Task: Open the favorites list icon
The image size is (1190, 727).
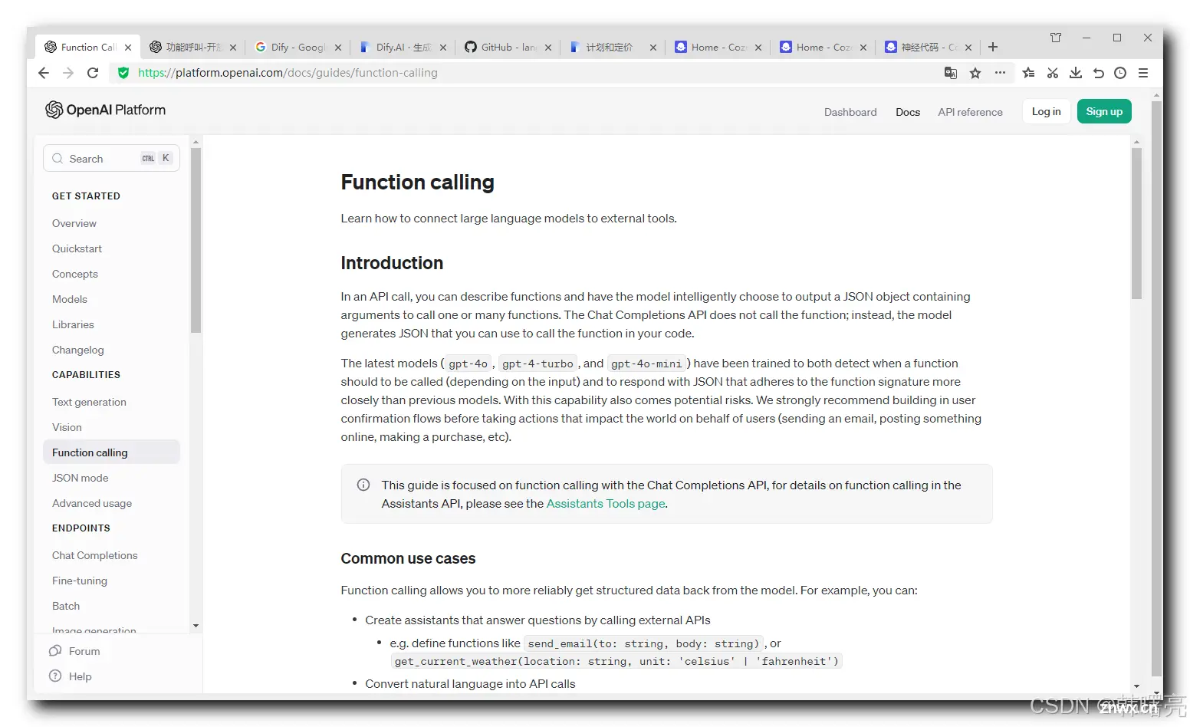Action: tap(1029, 73)
